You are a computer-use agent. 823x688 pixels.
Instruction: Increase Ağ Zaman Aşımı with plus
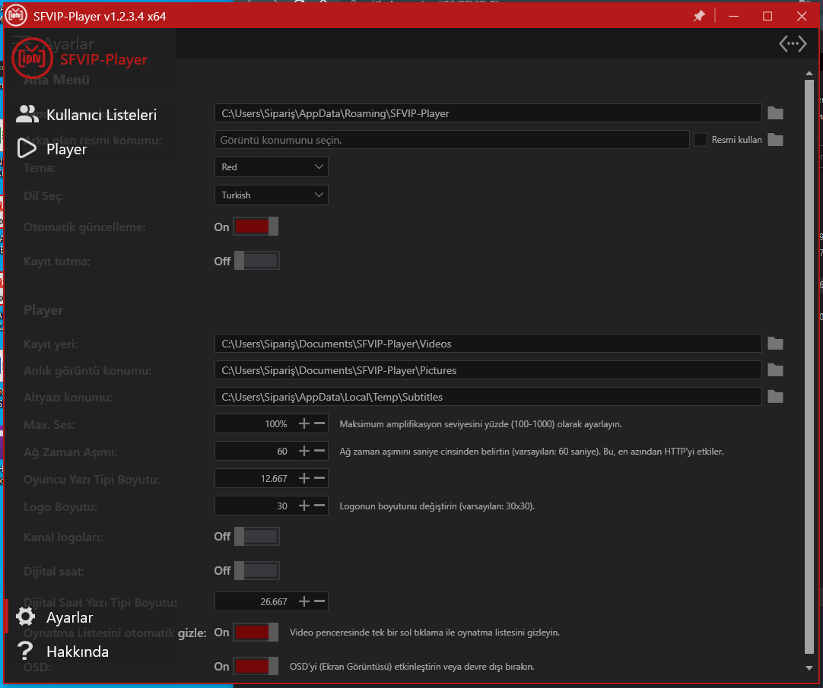pyautogui.click(x=304, y=451)
